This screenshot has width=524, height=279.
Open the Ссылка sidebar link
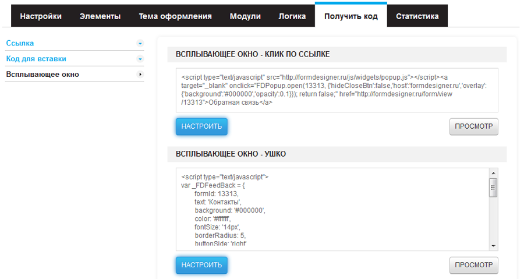[20, 43]
